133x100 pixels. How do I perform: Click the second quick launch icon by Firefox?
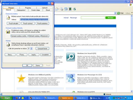point(20,98)
